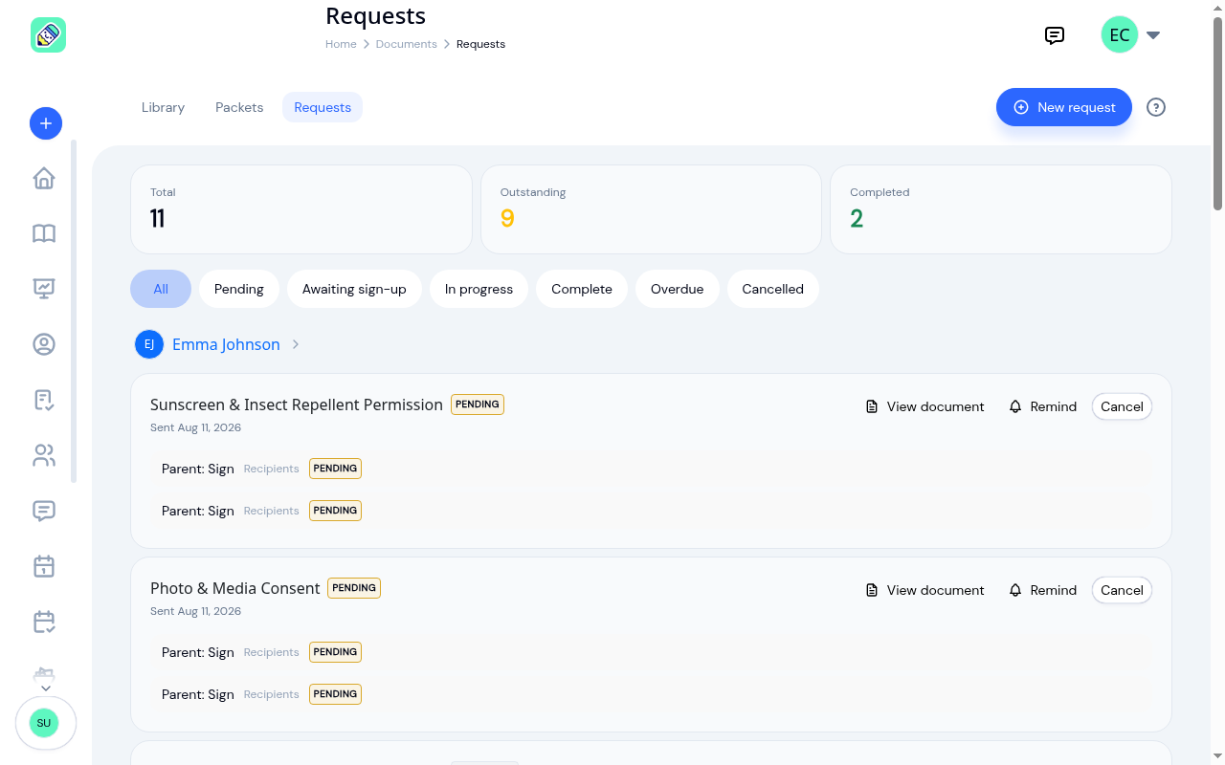Open the messages icon in the top header
This screenshot has height=765, width=1225.
click(x=1055, y=35)
